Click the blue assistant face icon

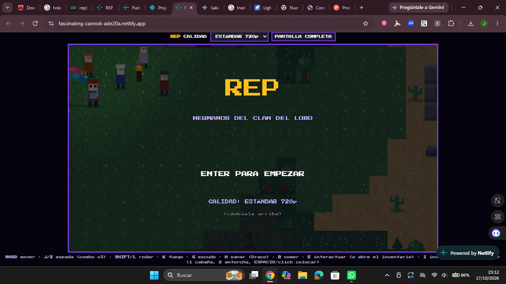pos(496,233)
